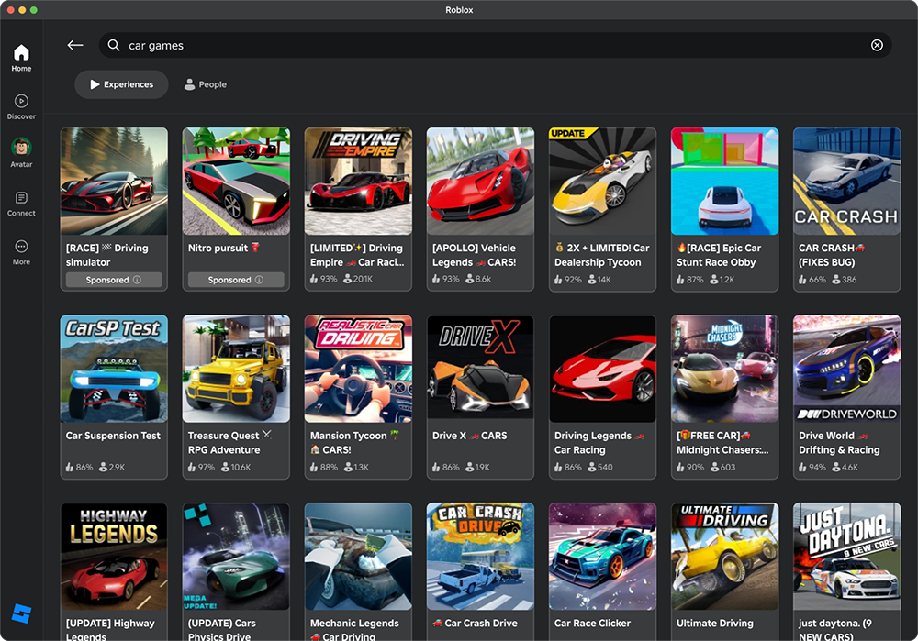Go to Home in the sidebar
Viewport: 918px width, 641px height.
point(21,58)
